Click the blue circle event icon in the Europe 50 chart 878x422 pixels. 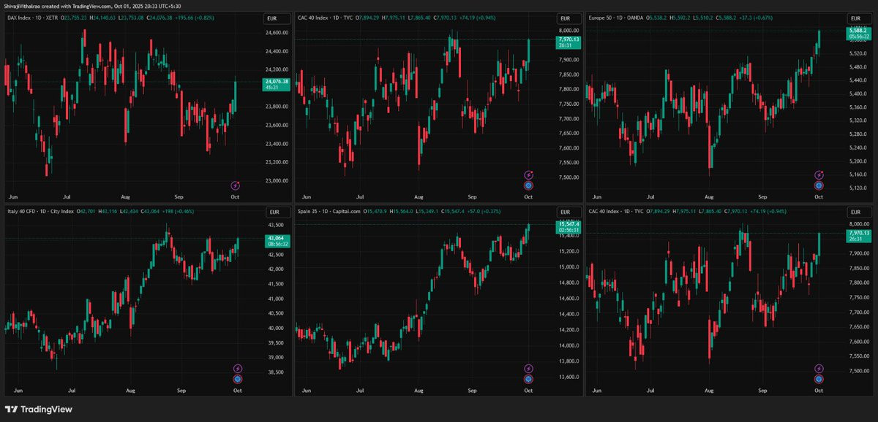pyautogui.click(x=819, y=185)
